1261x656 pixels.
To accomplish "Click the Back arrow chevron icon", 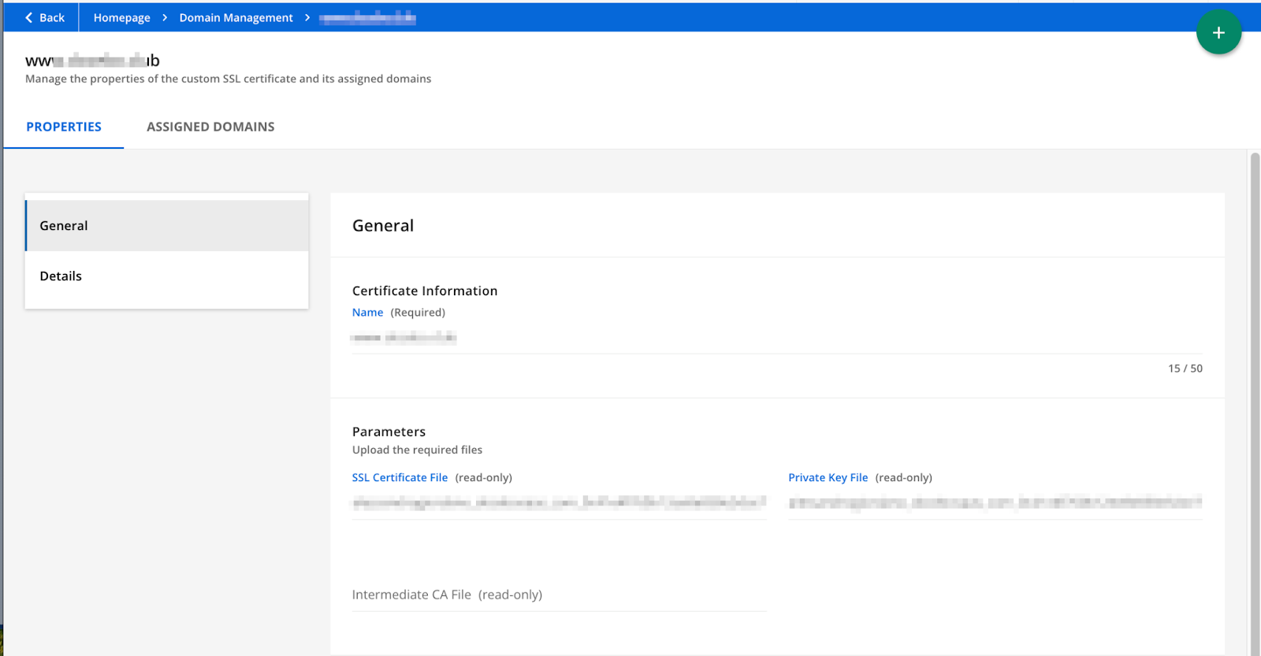I will click(29, 17).
